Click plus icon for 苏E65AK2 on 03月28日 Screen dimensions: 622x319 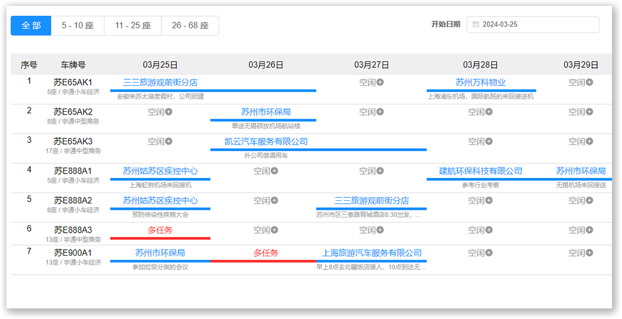[x=489, y=112]
